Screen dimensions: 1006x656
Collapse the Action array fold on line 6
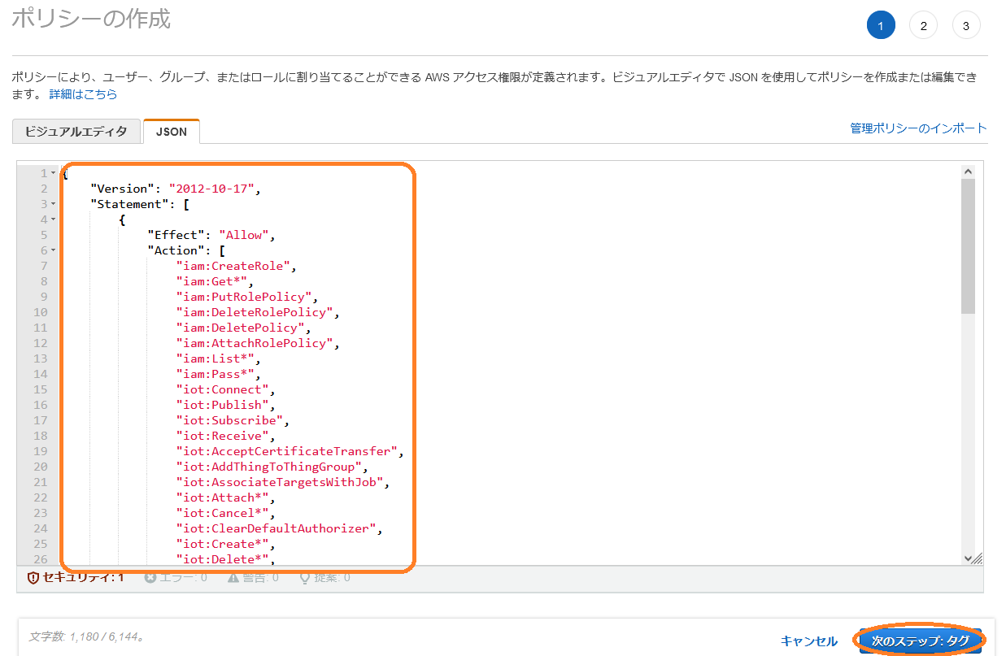pos(54,250)
